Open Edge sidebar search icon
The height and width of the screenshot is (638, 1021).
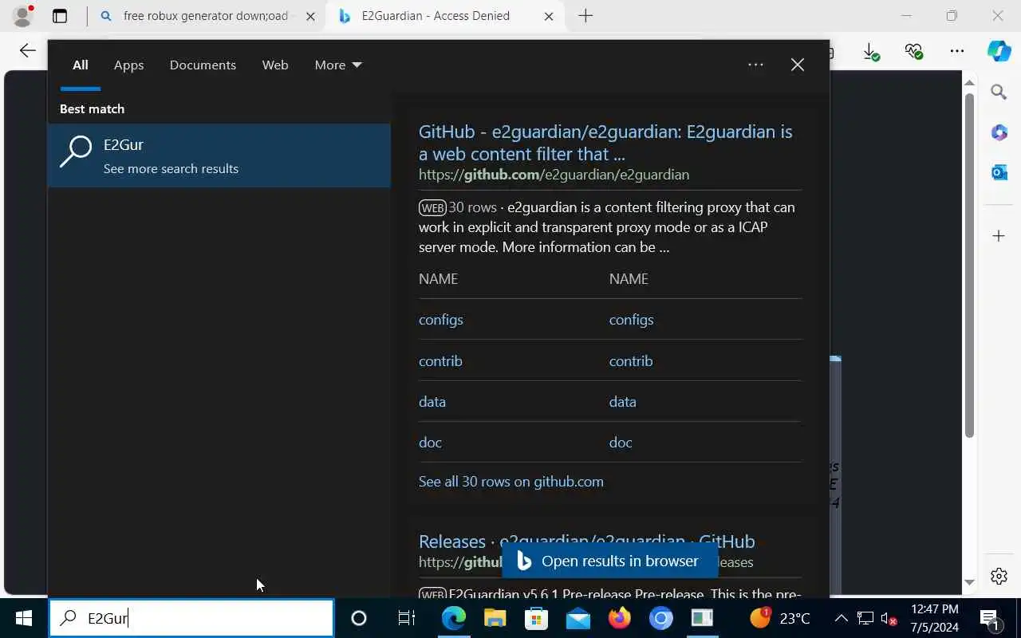[x=999, y=92]
